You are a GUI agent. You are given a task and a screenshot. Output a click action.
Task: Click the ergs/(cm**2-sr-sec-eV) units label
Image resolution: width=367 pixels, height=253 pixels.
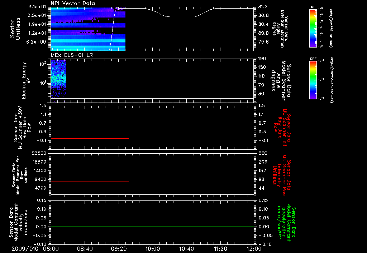(332, 80)
